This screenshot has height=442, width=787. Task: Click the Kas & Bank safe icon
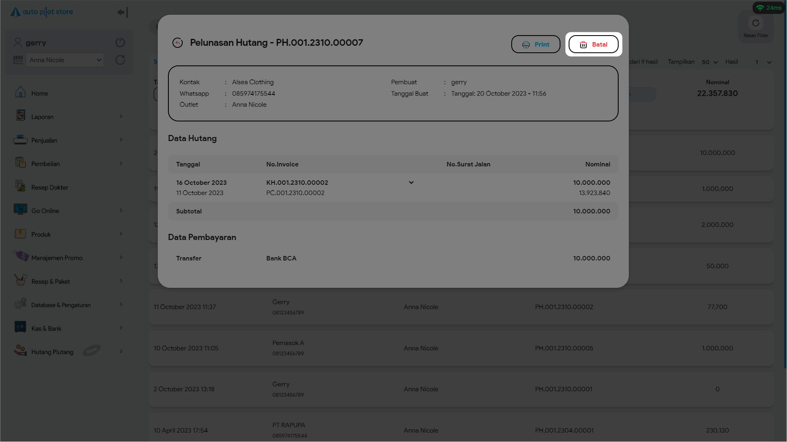point(20,327)
